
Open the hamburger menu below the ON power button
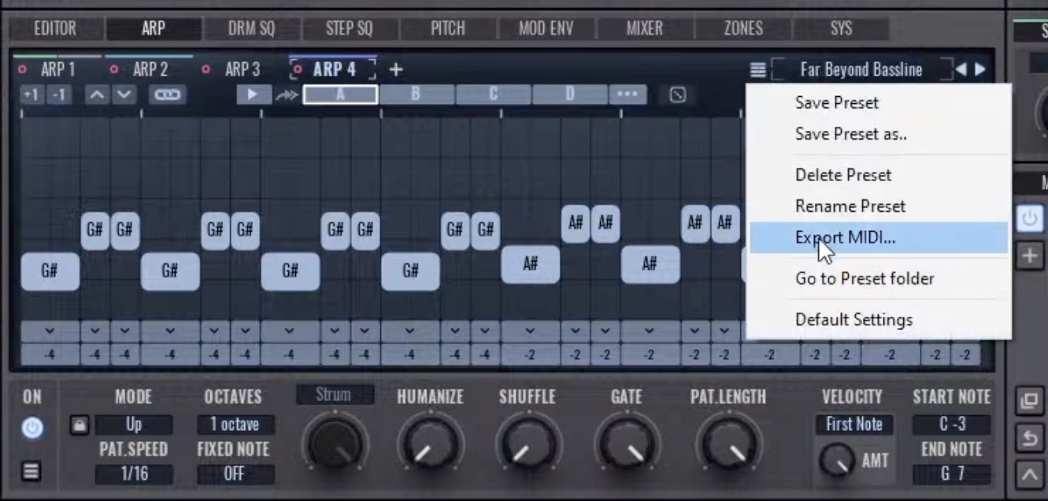31,472
